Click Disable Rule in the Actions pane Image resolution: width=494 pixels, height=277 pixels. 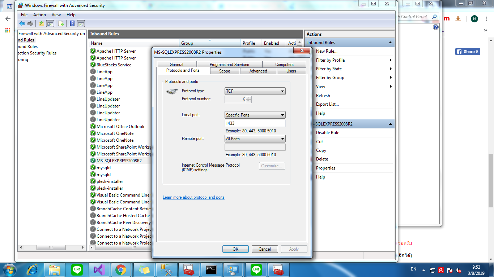coord(328,133)
